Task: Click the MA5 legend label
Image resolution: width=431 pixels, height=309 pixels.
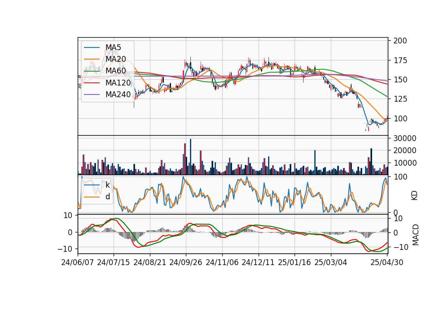Action: click(x=113, y=47)
